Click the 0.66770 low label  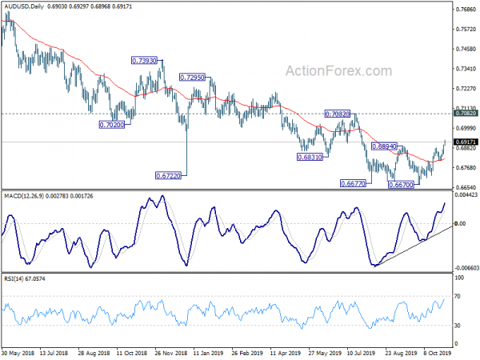click(x=353, y=183)
